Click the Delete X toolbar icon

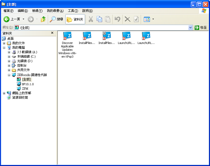(127, 19)
